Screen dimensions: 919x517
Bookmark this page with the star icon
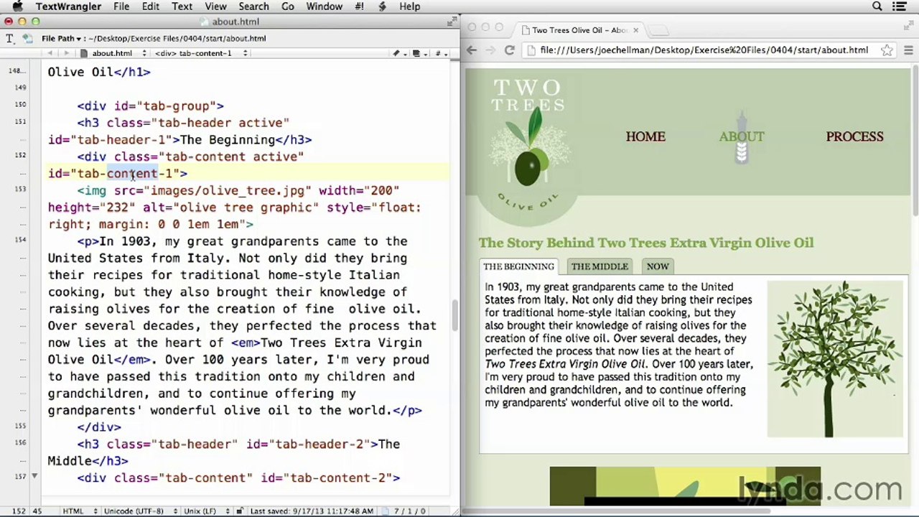(x=887, y=50)
